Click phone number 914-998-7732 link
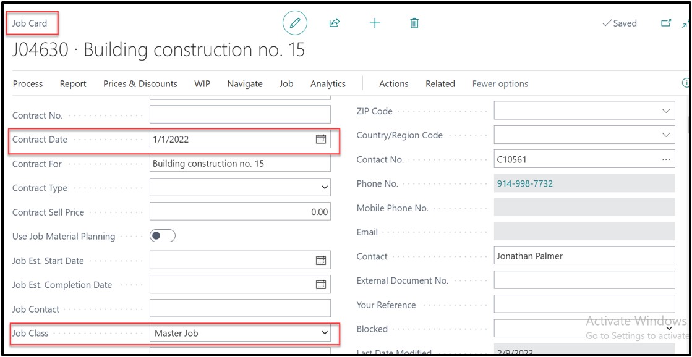This screenshot has height=357, width=692. coord(524,184)
